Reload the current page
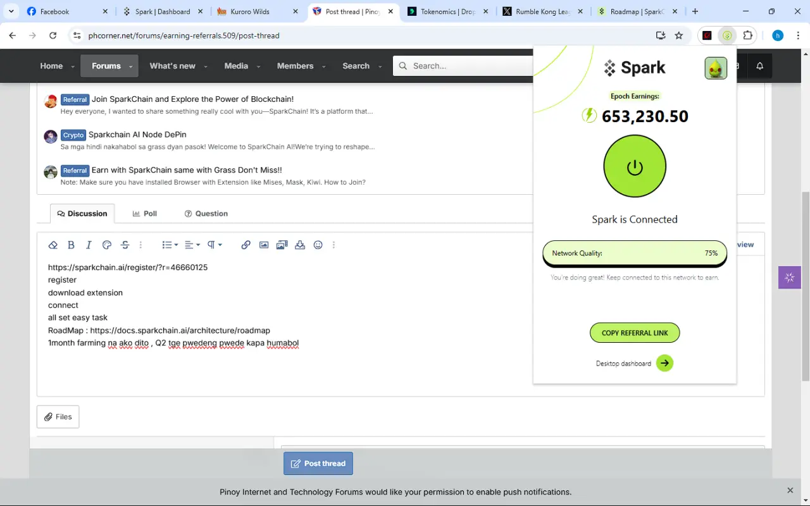The width and height of the screenshot is (810, 506). pos(53,35)
